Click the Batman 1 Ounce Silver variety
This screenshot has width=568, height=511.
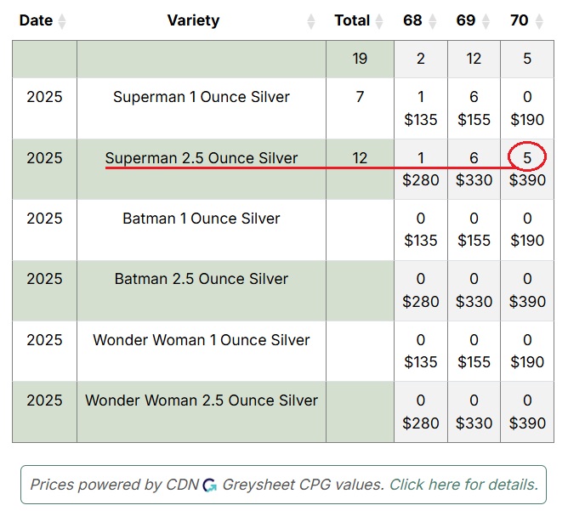[x=202, y=219]
